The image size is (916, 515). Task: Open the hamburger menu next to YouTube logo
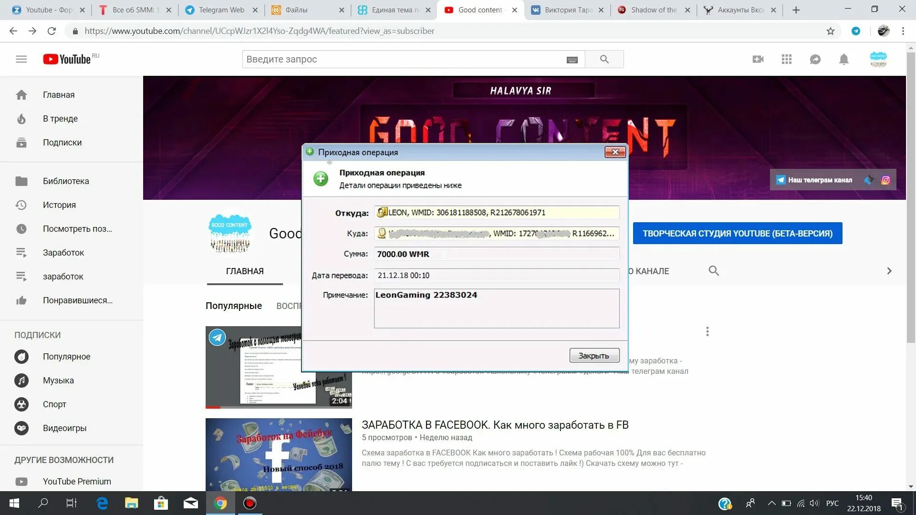tap(21, 59)
